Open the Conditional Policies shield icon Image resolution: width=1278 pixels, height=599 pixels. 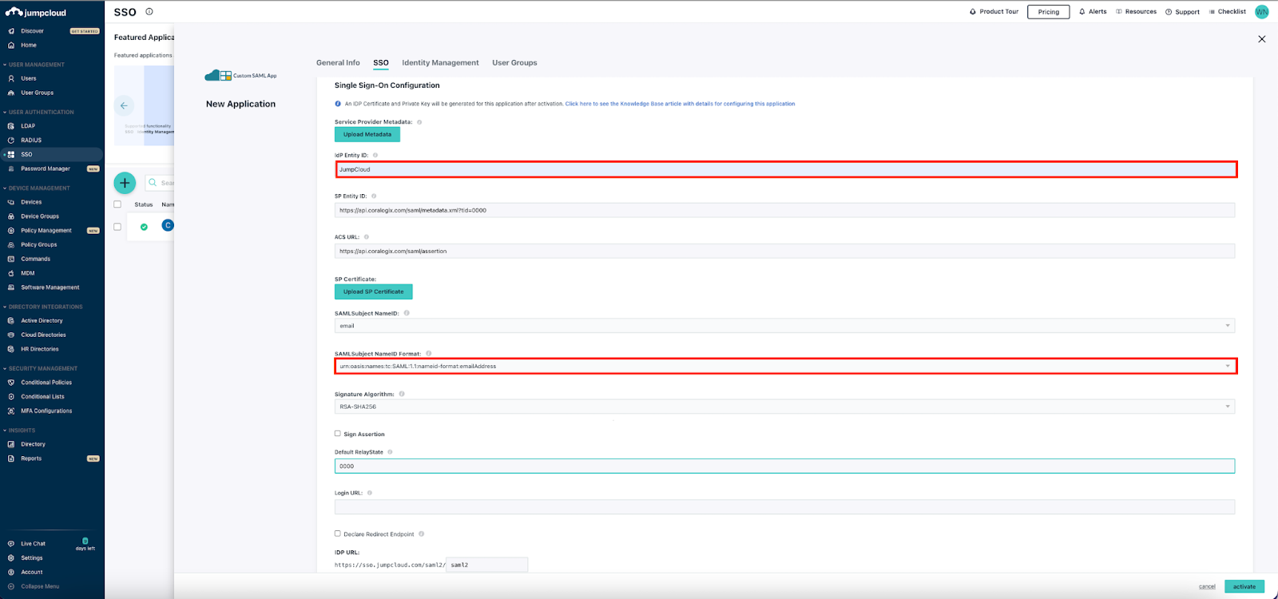11,383
